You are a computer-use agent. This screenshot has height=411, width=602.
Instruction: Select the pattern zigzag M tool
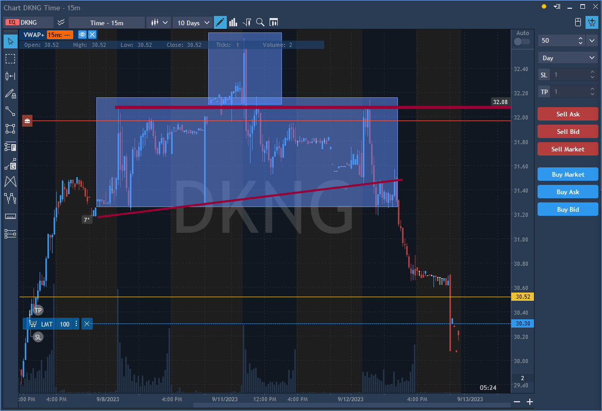coord(10,181)
